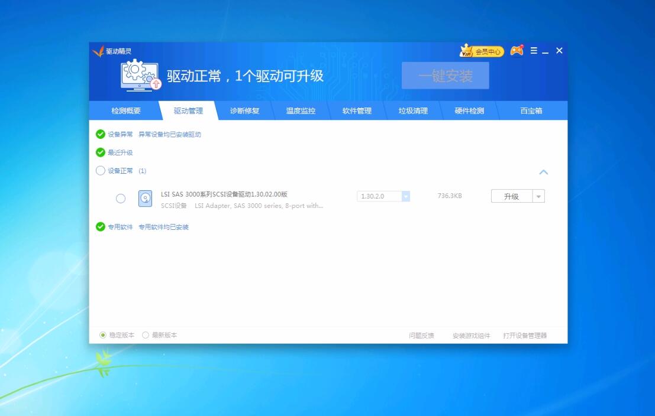Switch to the 软件管理 tab
The height and width of the screenshot is (416, 655).
[x=357, y=110]
